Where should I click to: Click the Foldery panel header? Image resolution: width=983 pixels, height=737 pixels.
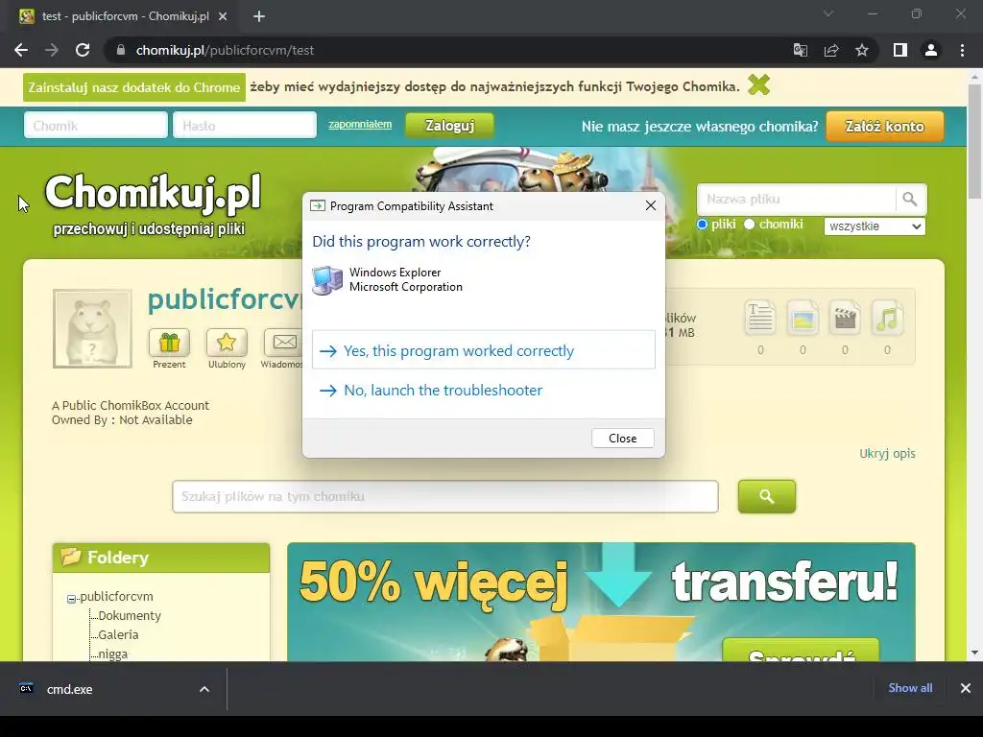point(161,558)
